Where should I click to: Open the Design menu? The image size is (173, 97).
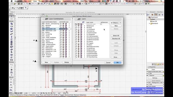point(41,1)
